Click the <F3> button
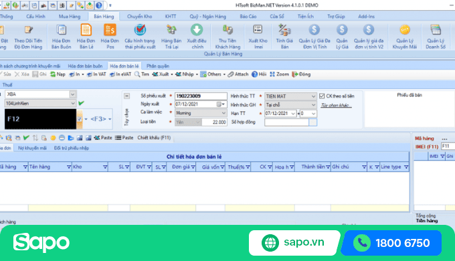This screenshot has height=261, width=455. [98, 119]
